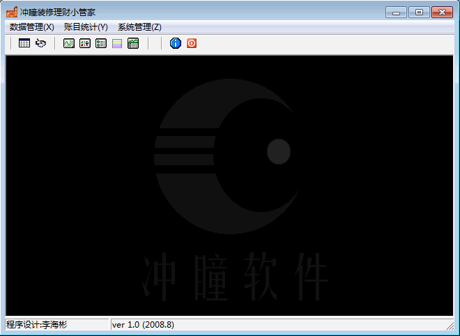
Task: Open the calculator with graph toolbar icon
Action: 133,43
